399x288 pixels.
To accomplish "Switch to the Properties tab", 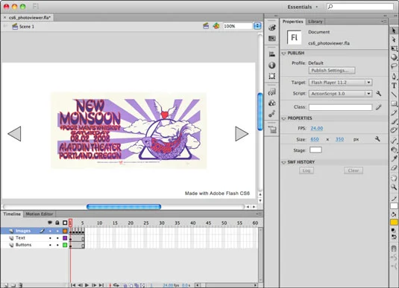I will point(292,22).
